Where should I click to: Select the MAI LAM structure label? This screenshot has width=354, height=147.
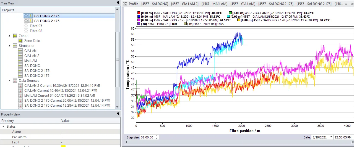coord(30,61)
